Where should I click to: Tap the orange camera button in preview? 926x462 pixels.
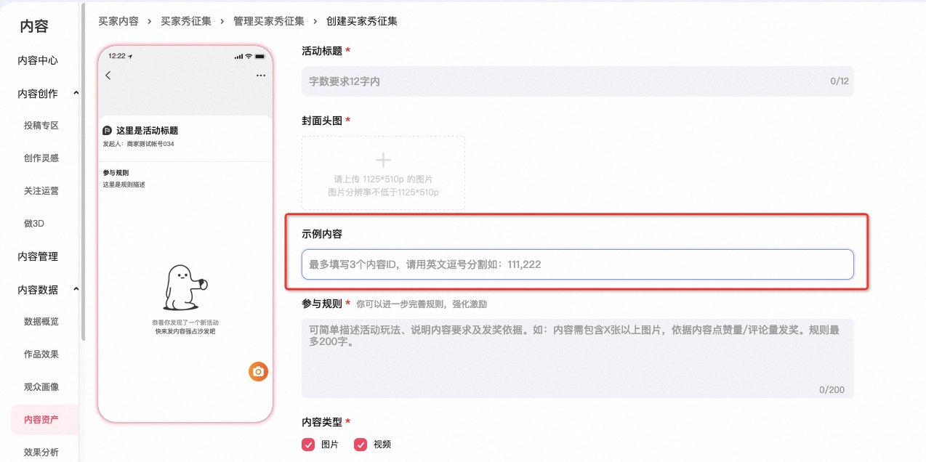(257, 371)
